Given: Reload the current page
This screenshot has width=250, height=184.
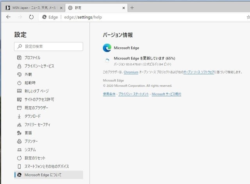Looking at the screenshot, I should click(x=31, y=17).
